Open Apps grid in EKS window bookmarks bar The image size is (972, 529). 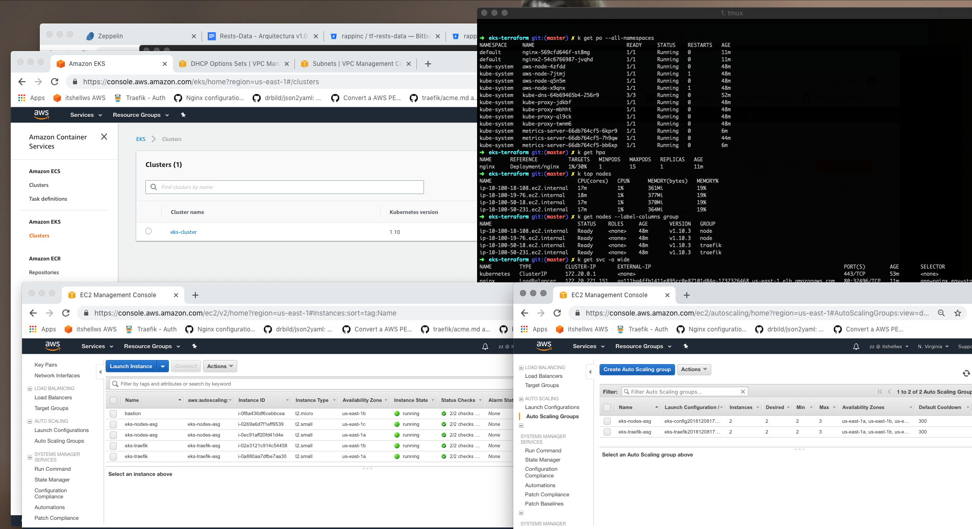tap(32, 98)
